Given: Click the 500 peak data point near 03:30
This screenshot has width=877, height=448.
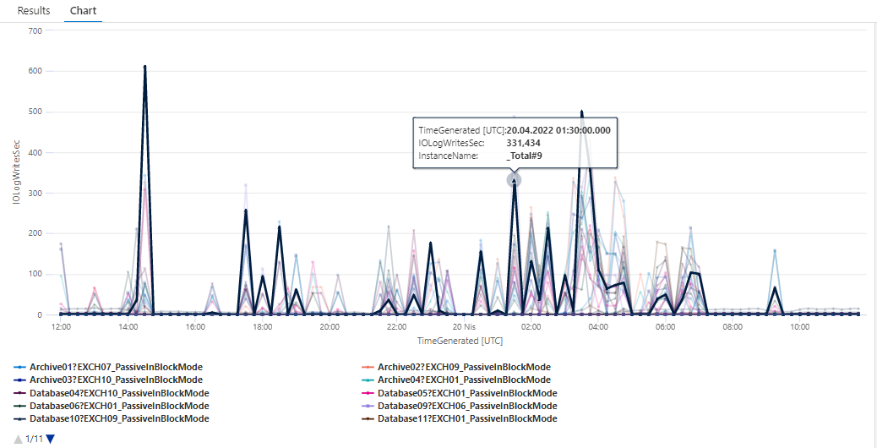Looking at the screenshot, I should tap(581, 112).
